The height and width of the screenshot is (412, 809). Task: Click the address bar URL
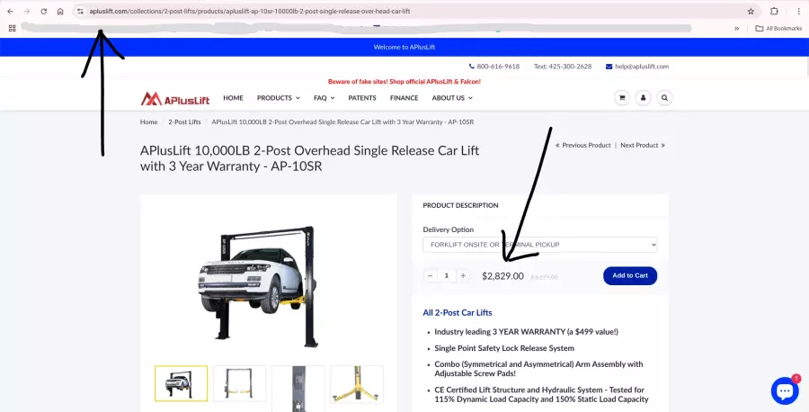(x=250, y=12)
